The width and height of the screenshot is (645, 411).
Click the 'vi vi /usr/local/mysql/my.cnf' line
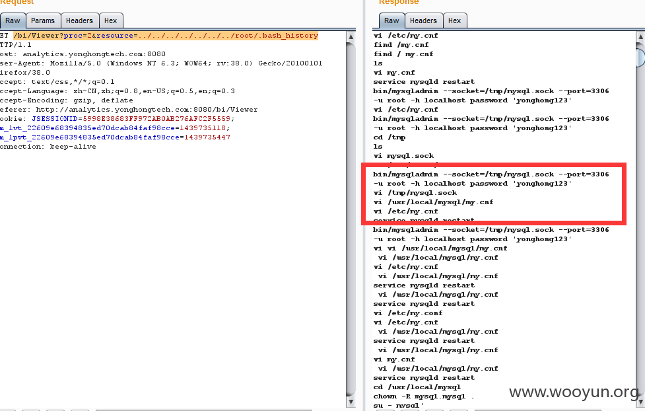point(440,248)
